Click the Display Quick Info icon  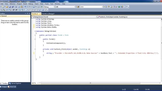(x=7, y=10)
